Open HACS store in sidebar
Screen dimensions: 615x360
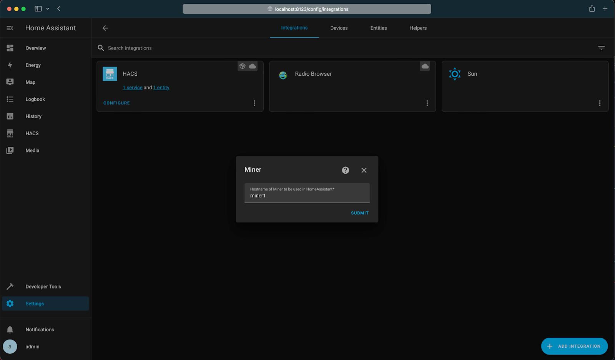(45, 133)
